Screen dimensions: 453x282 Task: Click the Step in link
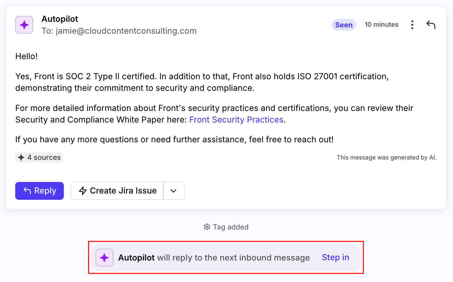tap(335, 258)
